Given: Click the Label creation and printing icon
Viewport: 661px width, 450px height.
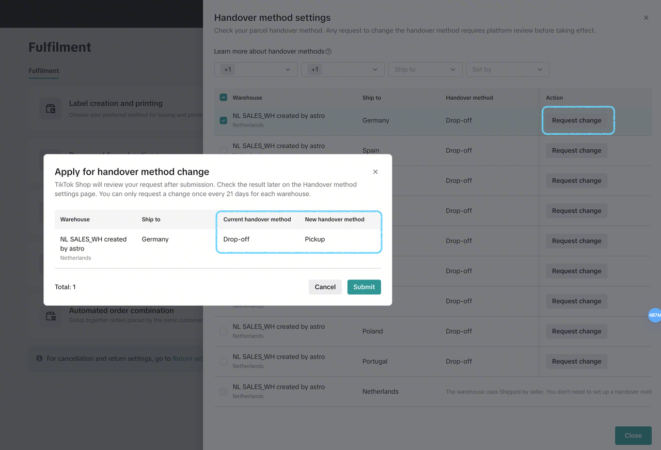Looking at the screenshot, I should (x=51, y=108).
